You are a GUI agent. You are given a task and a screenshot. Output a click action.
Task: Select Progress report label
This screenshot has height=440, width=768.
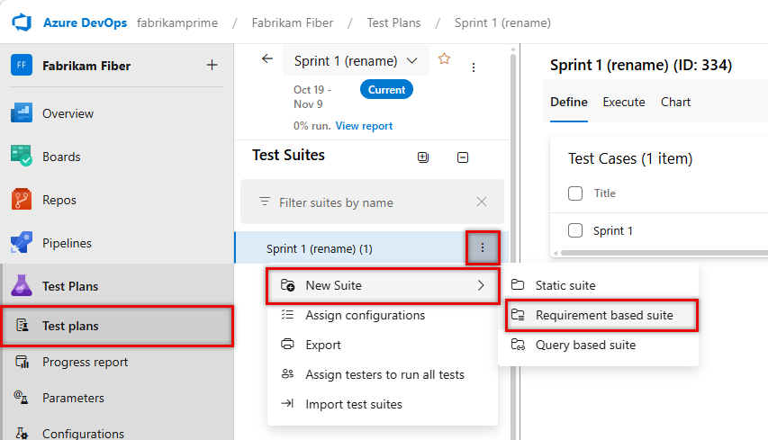85,363
